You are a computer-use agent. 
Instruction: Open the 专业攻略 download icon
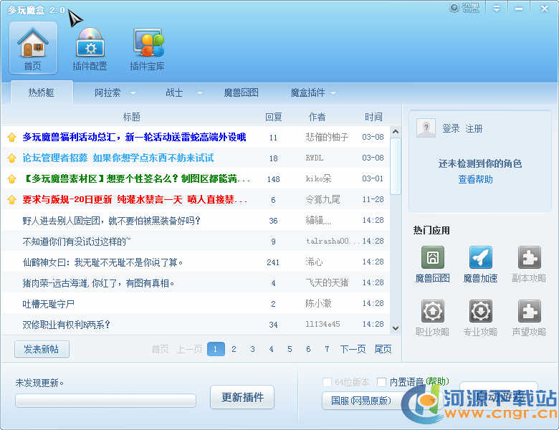480,312
